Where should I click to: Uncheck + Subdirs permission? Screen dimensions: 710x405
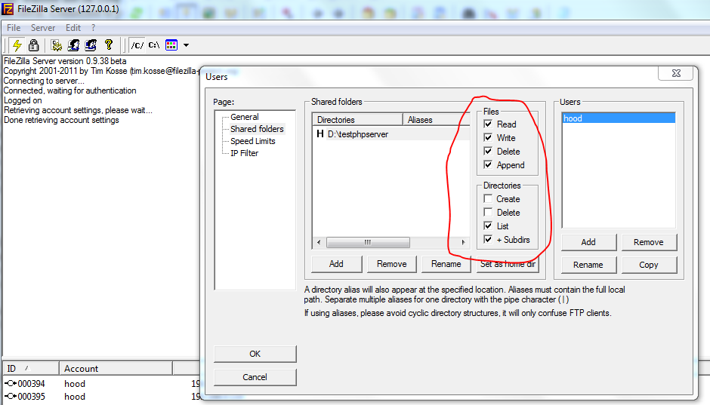click(488, 239)
